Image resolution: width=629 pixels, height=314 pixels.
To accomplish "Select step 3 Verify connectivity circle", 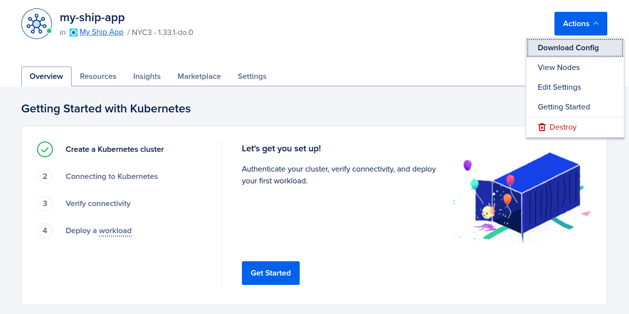I will [45, 203].
